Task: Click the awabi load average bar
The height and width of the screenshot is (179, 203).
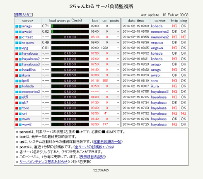Action: click(70, 31)
